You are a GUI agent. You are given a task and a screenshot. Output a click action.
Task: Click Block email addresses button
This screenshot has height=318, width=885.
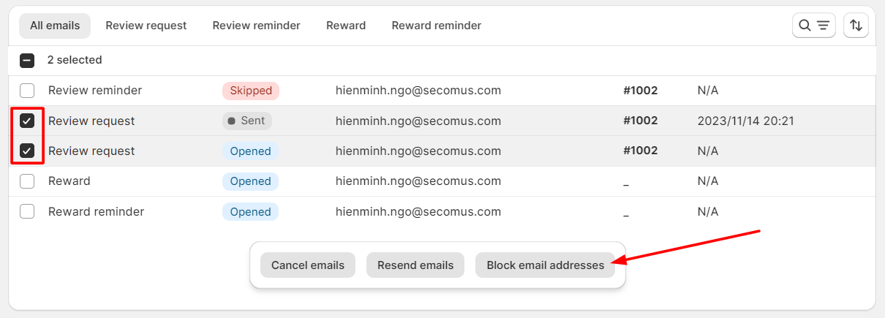546,265
